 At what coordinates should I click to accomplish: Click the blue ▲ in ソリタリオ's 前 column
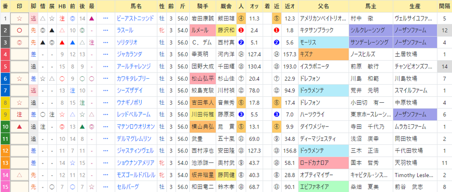[72, 42]
